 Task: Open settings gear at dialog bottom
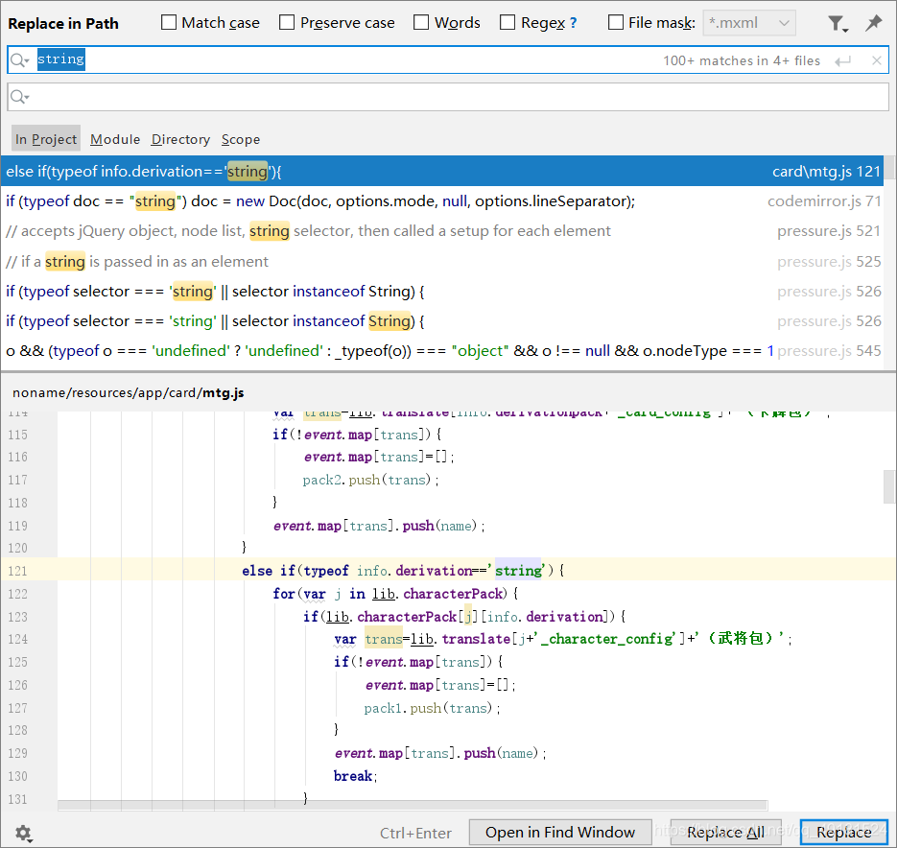tap(23, 833)
